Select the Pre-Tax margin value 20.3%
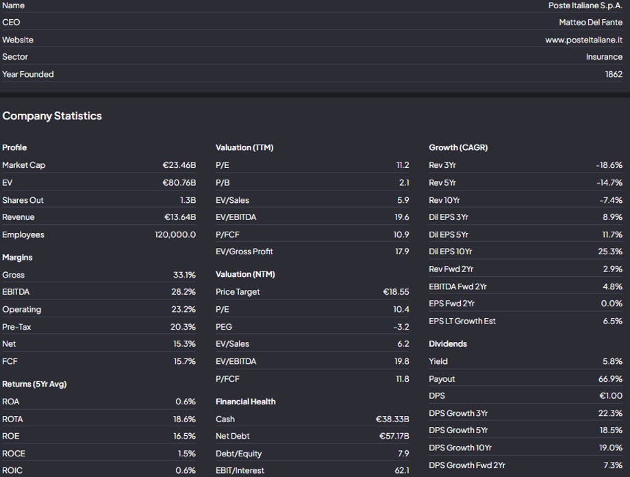630x477 pixels. click(x=184, y=327)
